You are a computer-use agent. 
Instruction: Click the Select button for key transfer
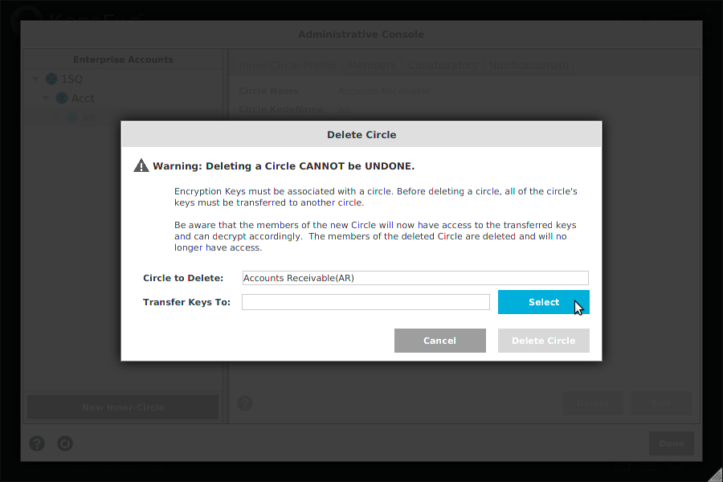point(544,302)
